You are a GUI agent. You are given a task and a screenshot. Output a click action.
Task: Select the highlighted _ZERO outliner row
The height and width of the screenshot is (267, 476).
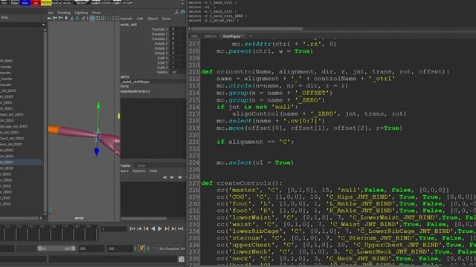21,162
